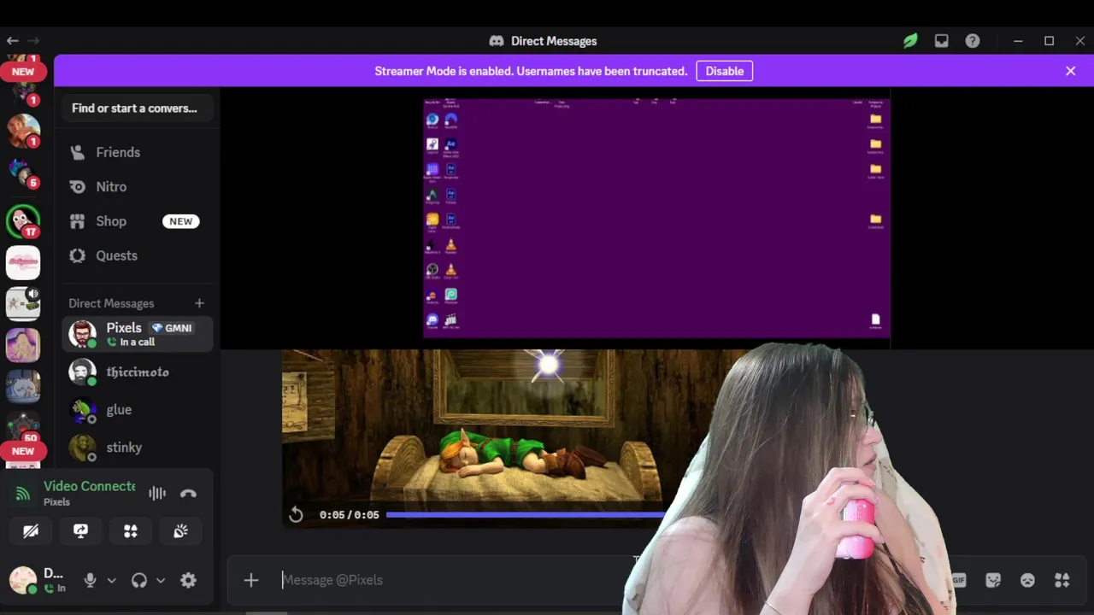
Task: Mute the microphone
Action: [90, 580]
